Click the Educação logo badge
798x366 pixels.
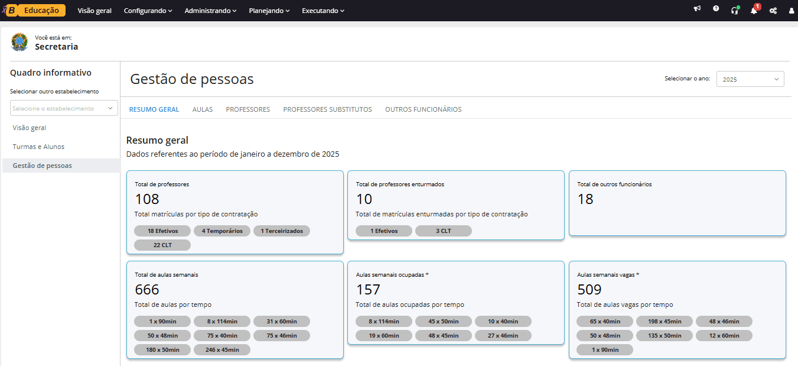[x=37, y=10]
